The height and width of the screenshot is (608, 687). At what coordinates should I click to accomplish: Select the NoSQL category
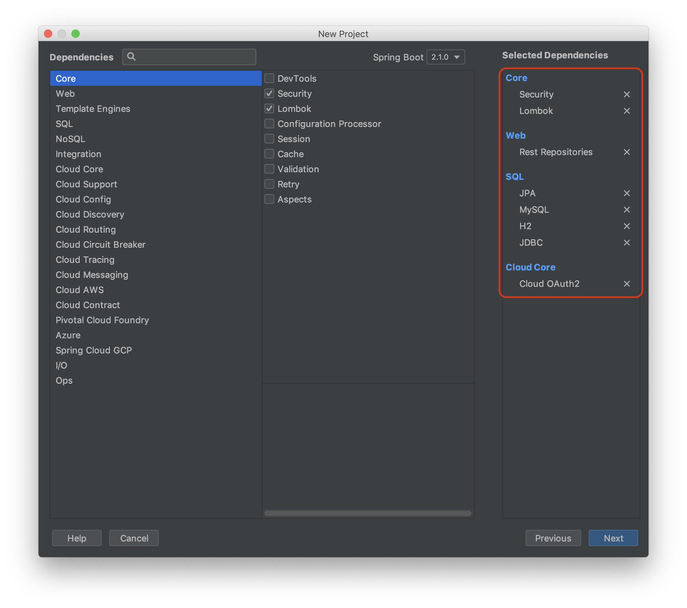(156, 139)
